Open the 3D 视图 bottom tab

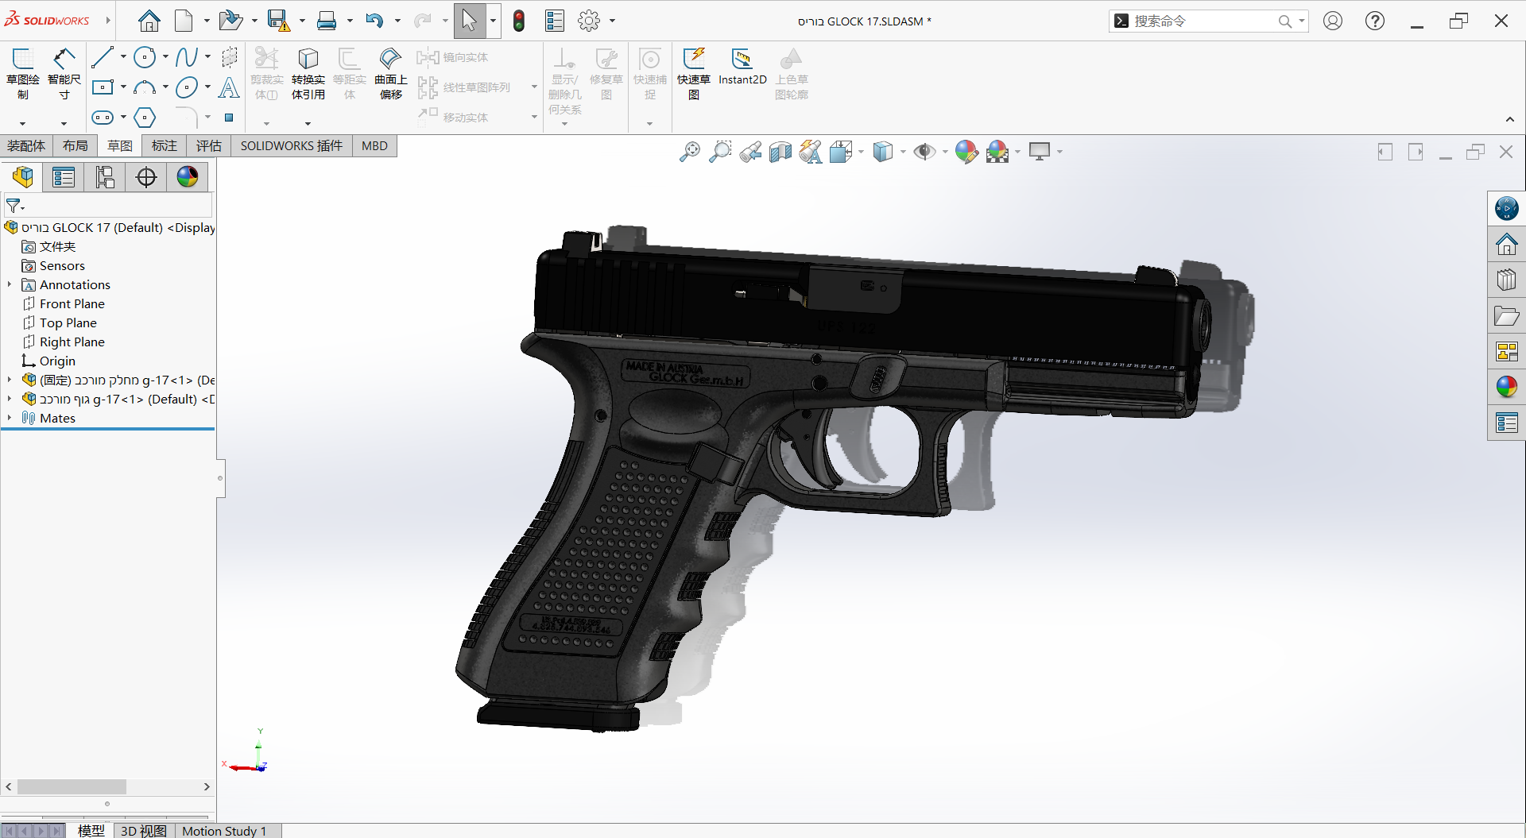pyautogui.click(x=144, y=831)
